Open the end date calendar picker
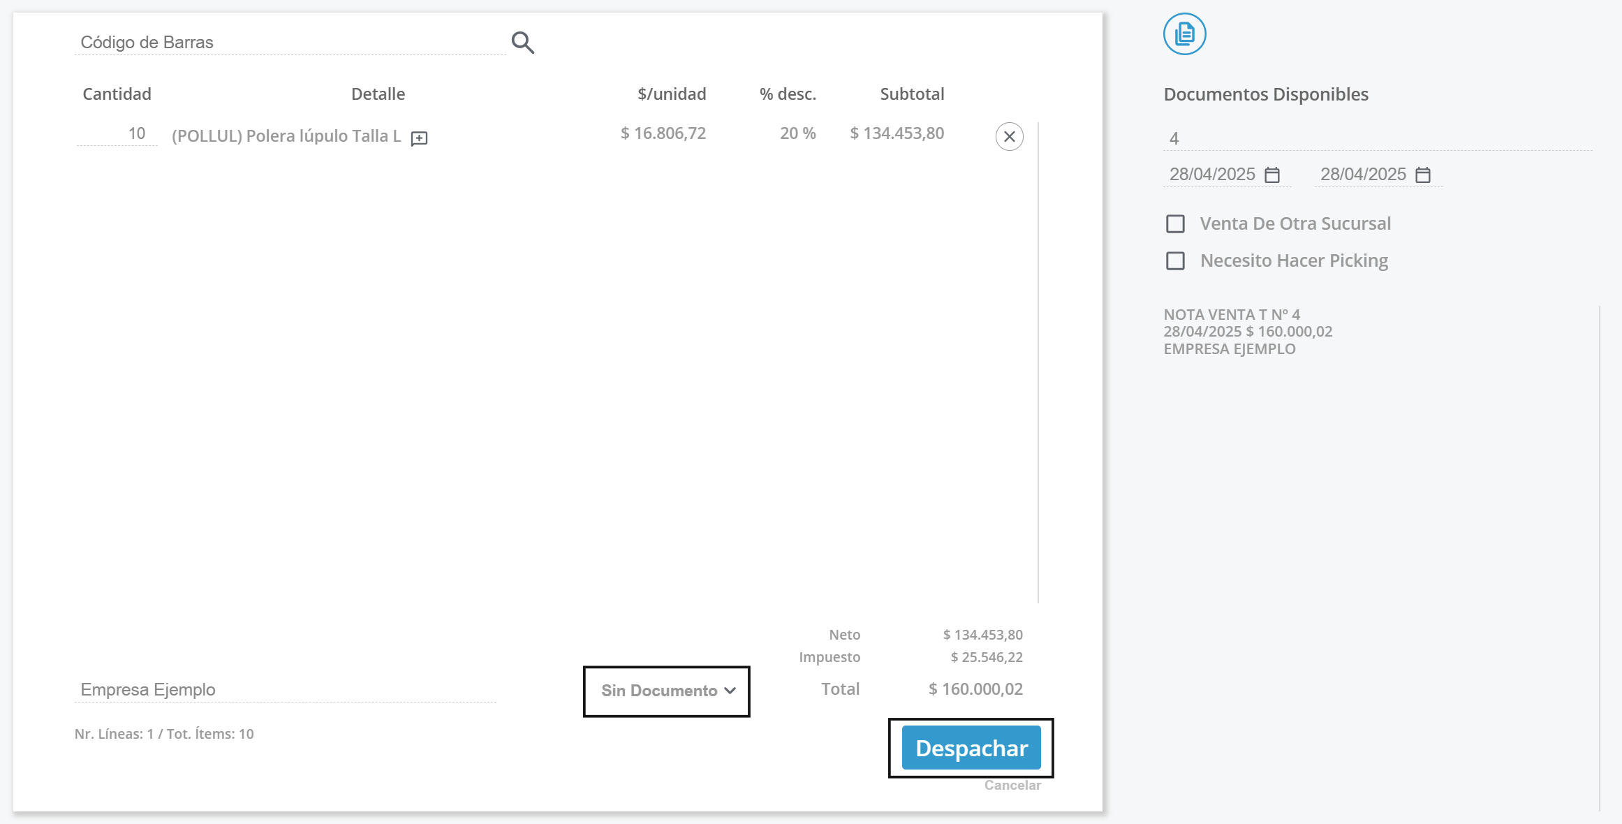Image resolution: width=1622 pixels, height=824 pixels. 1423,175
